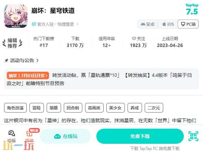Select the 高画质 tag

tap(94, 108)
